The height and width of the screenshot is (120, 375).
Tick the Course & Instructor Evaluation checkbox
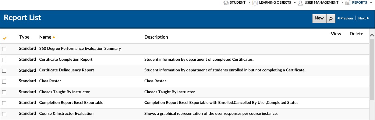[x=4, y=114]
